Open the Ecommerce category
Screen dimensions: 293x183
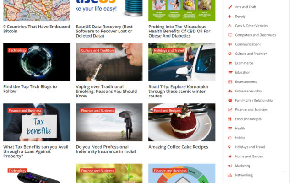244,63
